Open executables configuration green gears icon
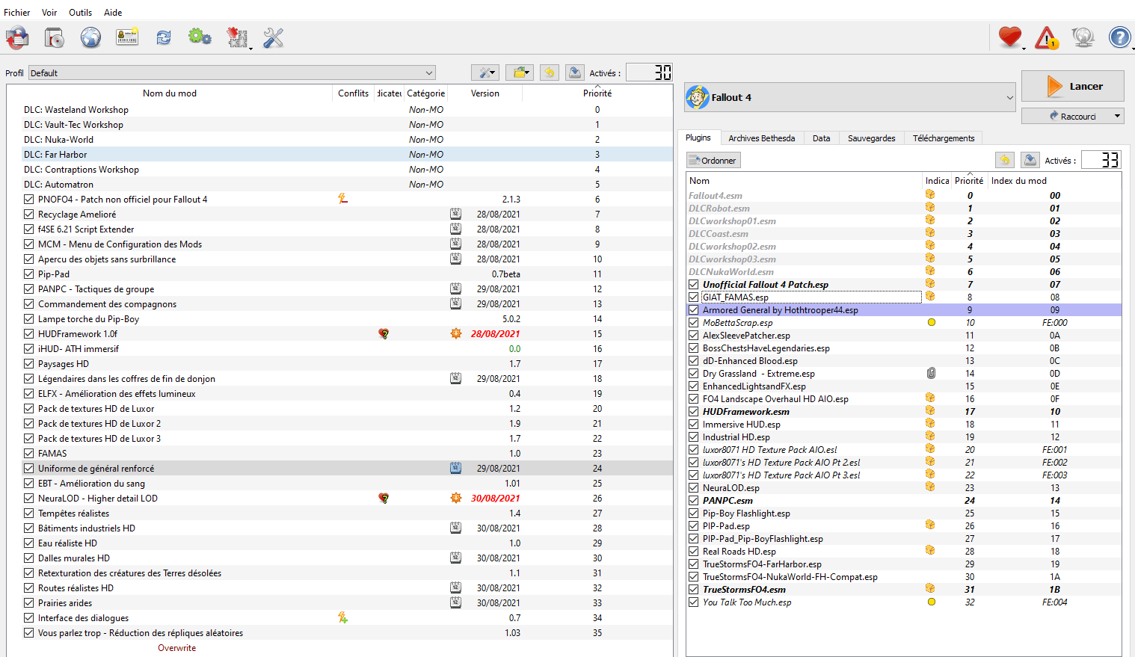The height and width of the screenshot is (657, 1135). pos(200,37)
